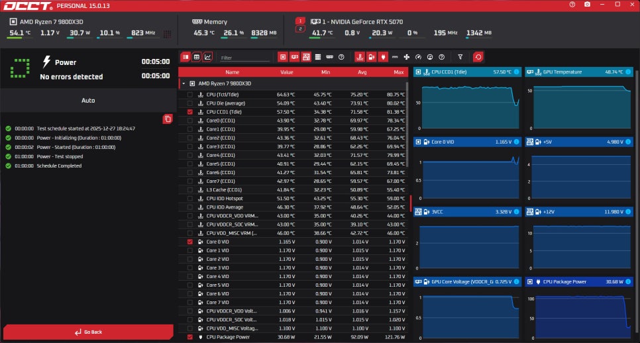This screenshot has height=343, width=640.
Task: Copy the test log with clipboard icon
Action: tap(168, 119)
